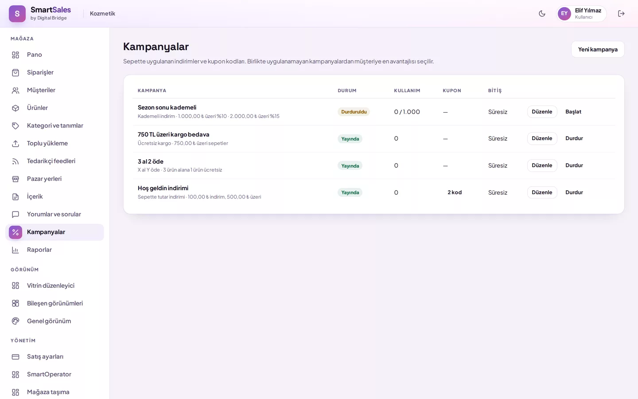This screenshot has height=399, width=638.
Task: Edit the Sezon sonu kademeli campaign
Action: [x=542, y=112]
